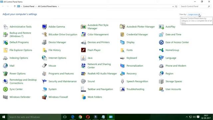Screen dimensions: 213x120
Task: Focus the Search the web and Windows box
Action: pyautogui.click(x=34, y=117)
